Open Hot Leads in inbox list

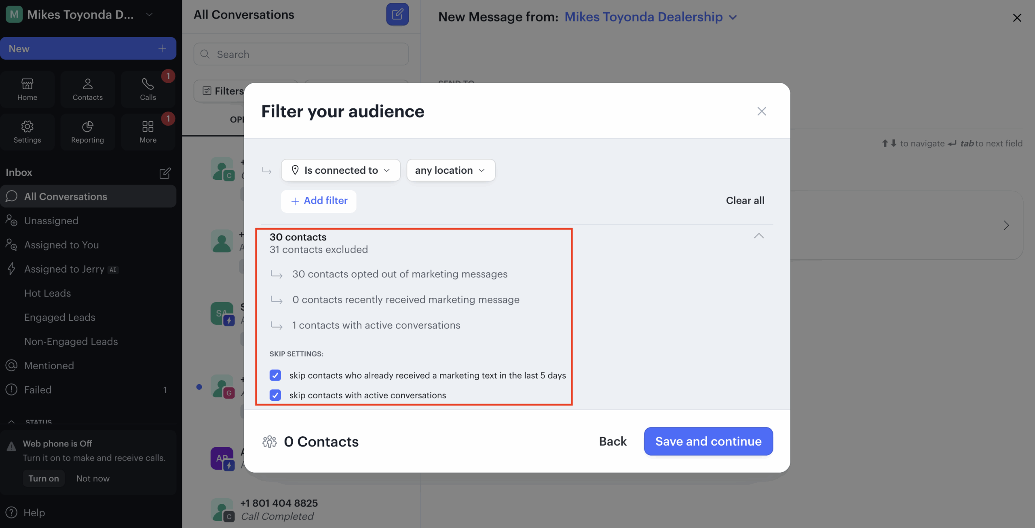pyautogui.click(x=47, y=293)
